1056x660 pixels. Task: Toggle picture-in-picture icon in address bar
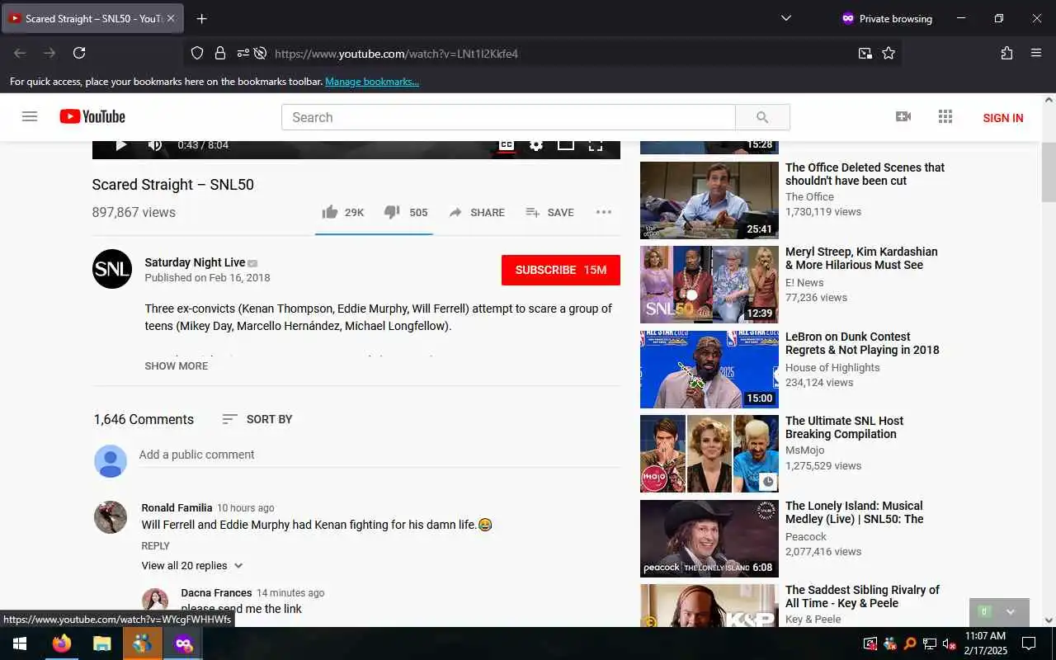coord(865,53)
